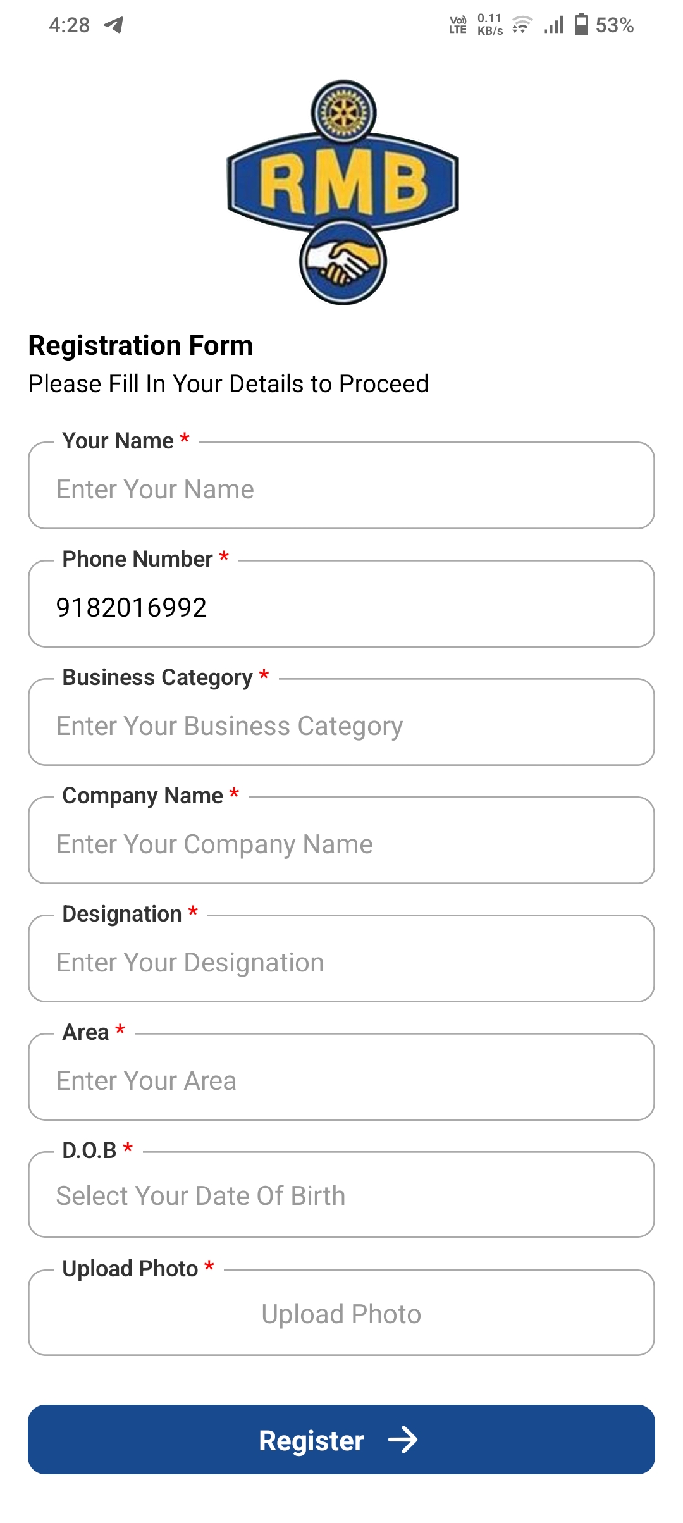Screen dimensions: 683x1523
Task: Focus the Your Name input field
Action: [x=341, y=489]
